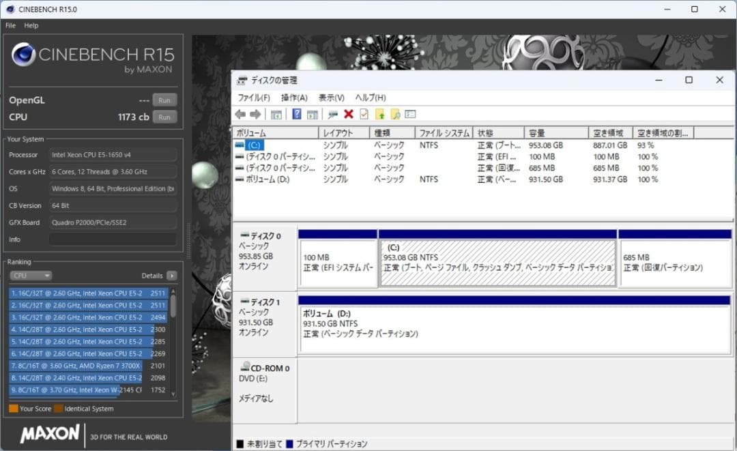This screenshot has width=737, height=451.
Task: Click the Help icon in Disk Management toolbar
Action: pyautogui.click(x=297, y=114)
